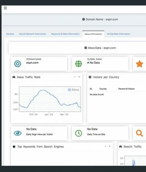Viewport: 146px width, 172px height.
Task: Click the orange star icon
Action: (139, 64)
